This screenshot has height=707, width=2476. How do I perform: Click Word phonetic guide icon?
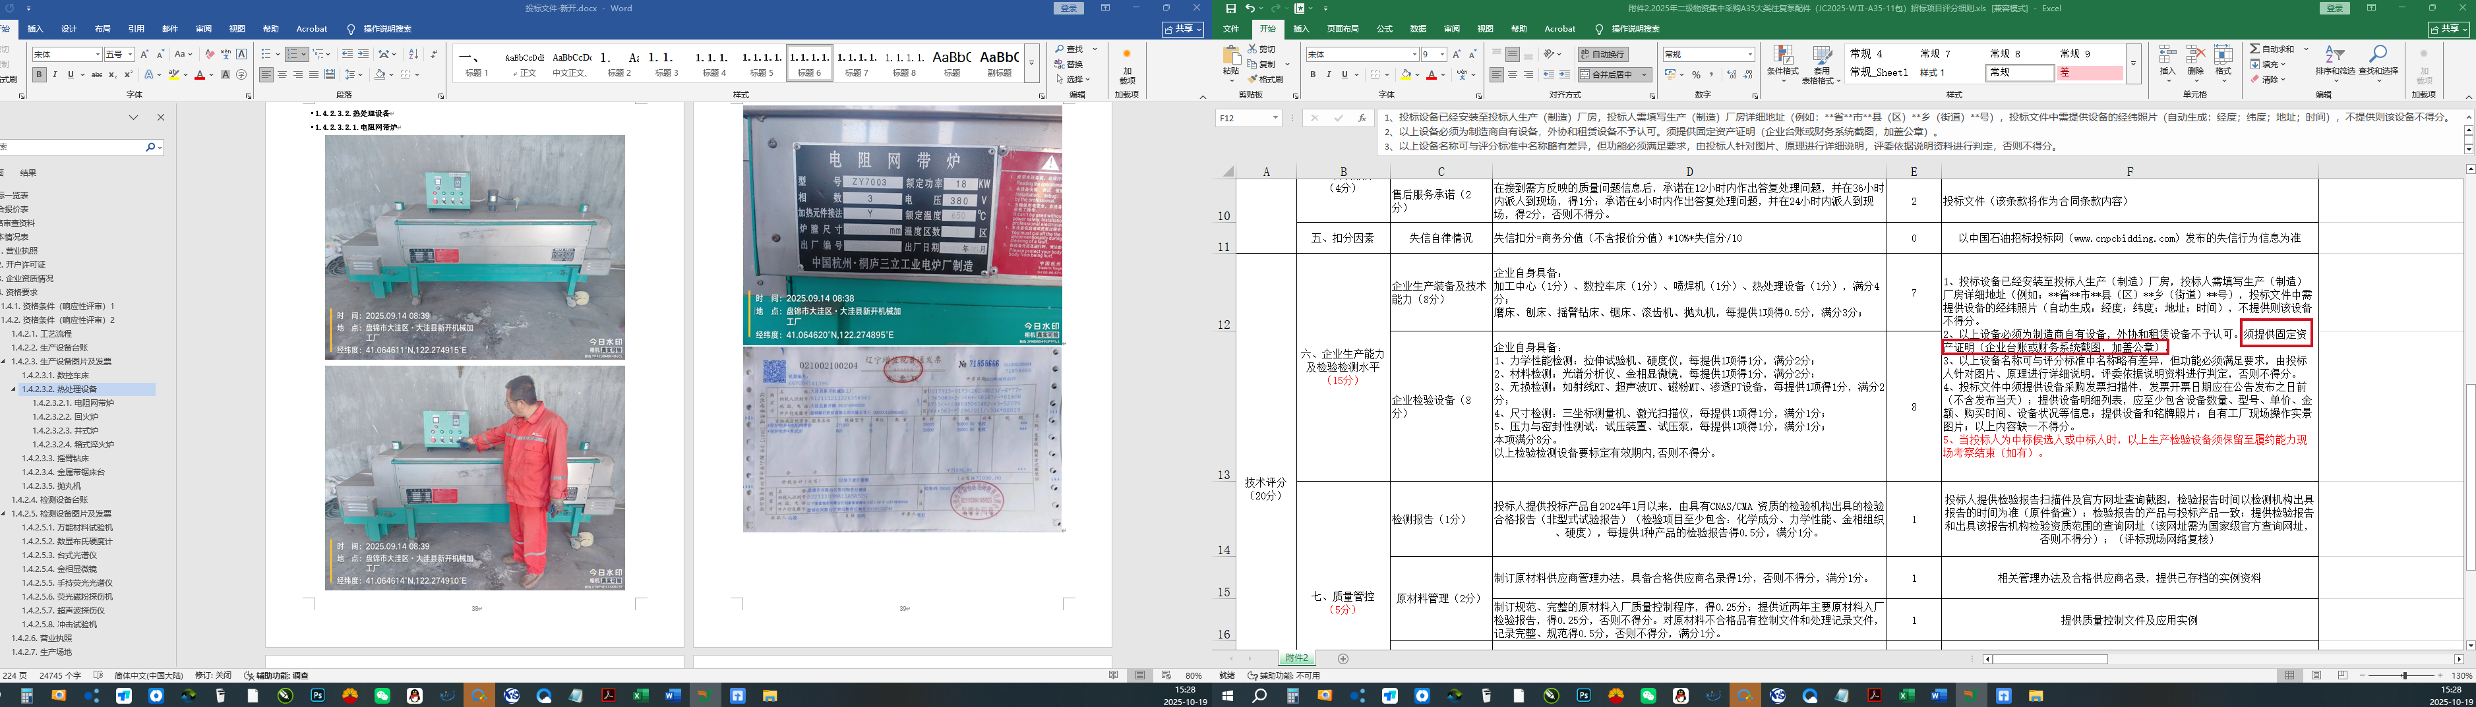[x=226, y=54]
